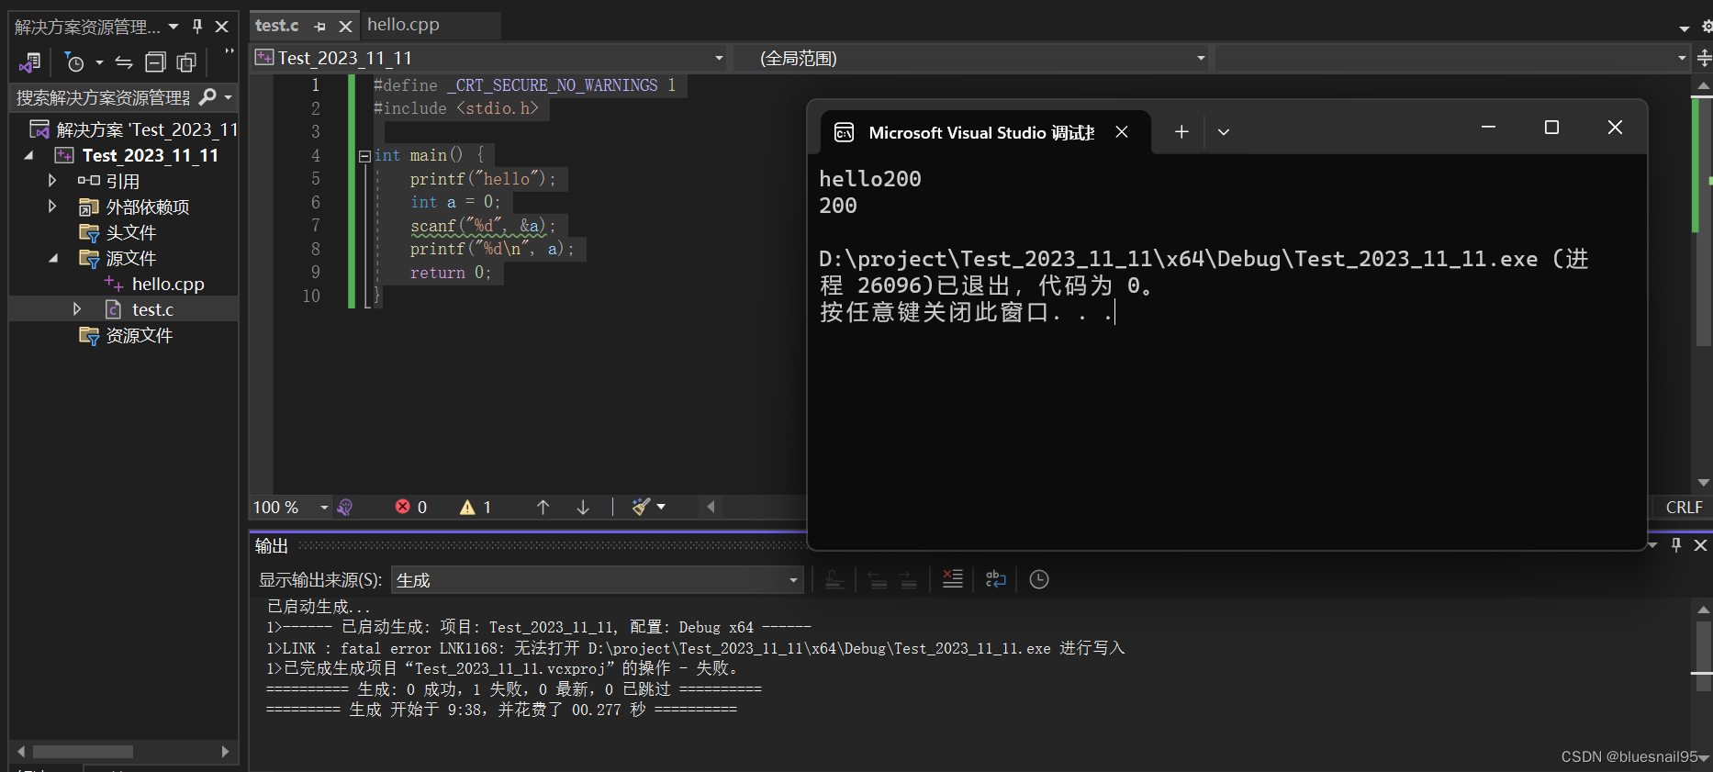1713x772 pixels.
Task: Click the CRLF line ending indicator
Action: [x=1684, y=507]
